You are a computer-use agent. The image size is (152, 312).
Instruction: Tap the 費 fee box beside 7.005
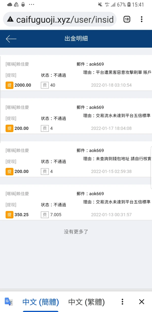[45, 215]
